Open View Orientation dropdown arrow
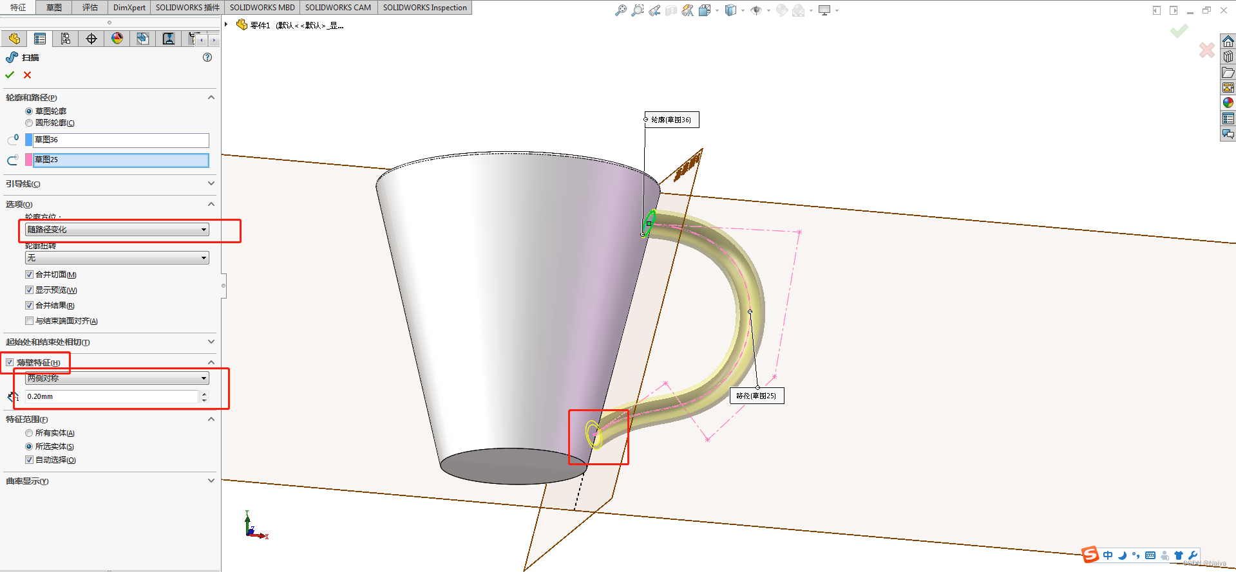The image size is (1236, 572). (x=717, y=10)
